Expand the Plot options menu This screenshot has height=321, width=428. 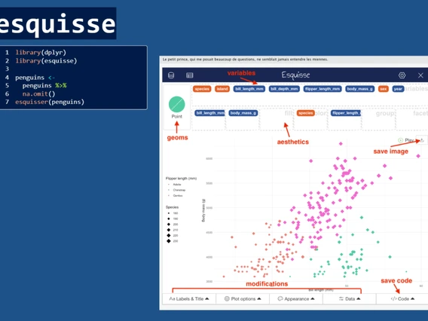coord(243,299)
